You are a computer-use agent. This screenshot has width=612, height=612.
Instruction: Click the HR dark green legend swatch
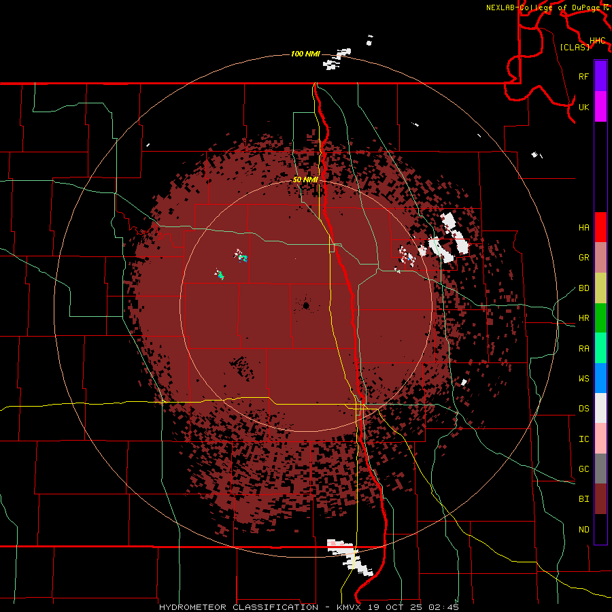coord(600,318)
